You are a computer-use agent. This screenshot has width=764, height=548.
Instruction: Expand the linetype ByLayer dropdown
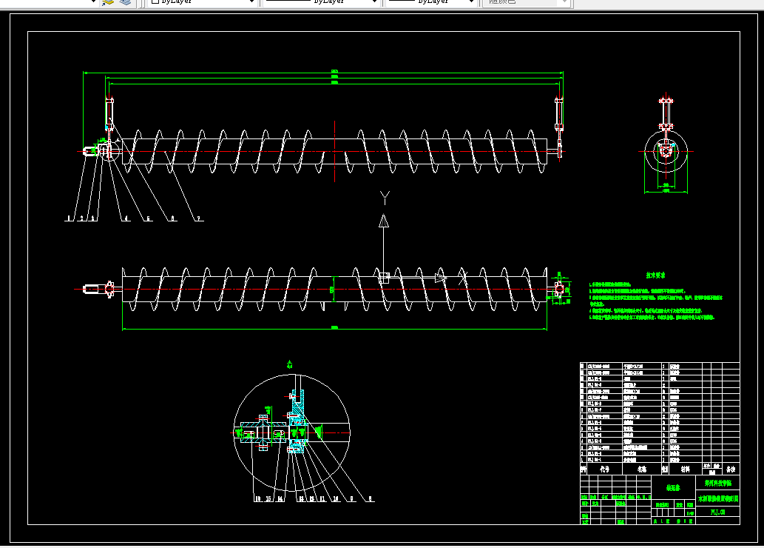coord(375,2)
